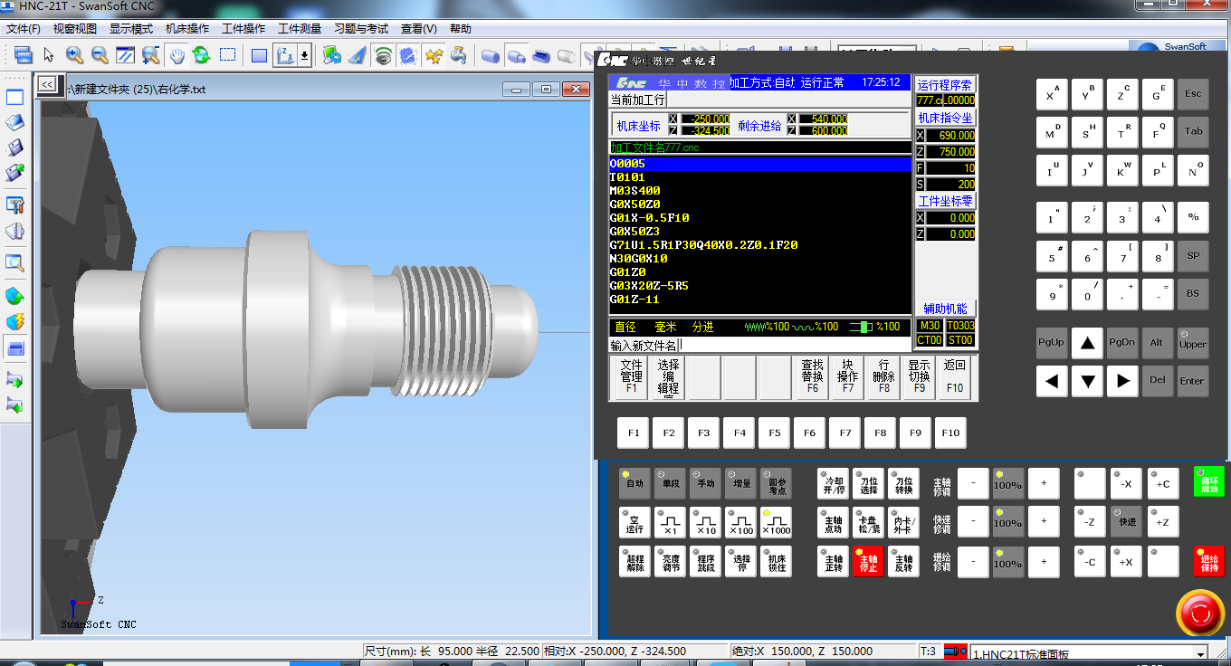Open the 习题与考试 menu
The width and height of the screenshot is (1231, 666).
pyautogui.click(x=361, y=29)
